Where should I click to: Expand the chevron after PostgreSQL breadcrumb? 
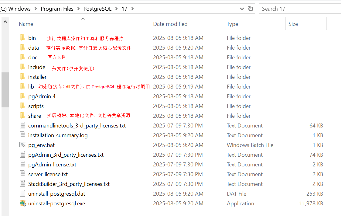pyautogui.click(x=117, y=9)
